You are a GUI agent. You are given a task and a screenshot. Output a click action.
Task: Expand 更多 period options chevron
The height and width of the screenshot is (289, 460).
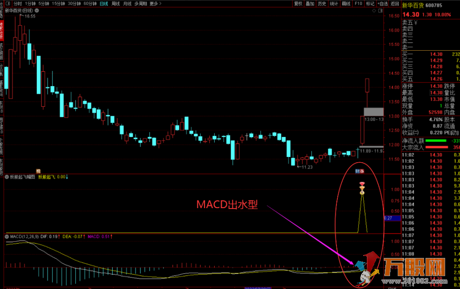tap(160, 3)
